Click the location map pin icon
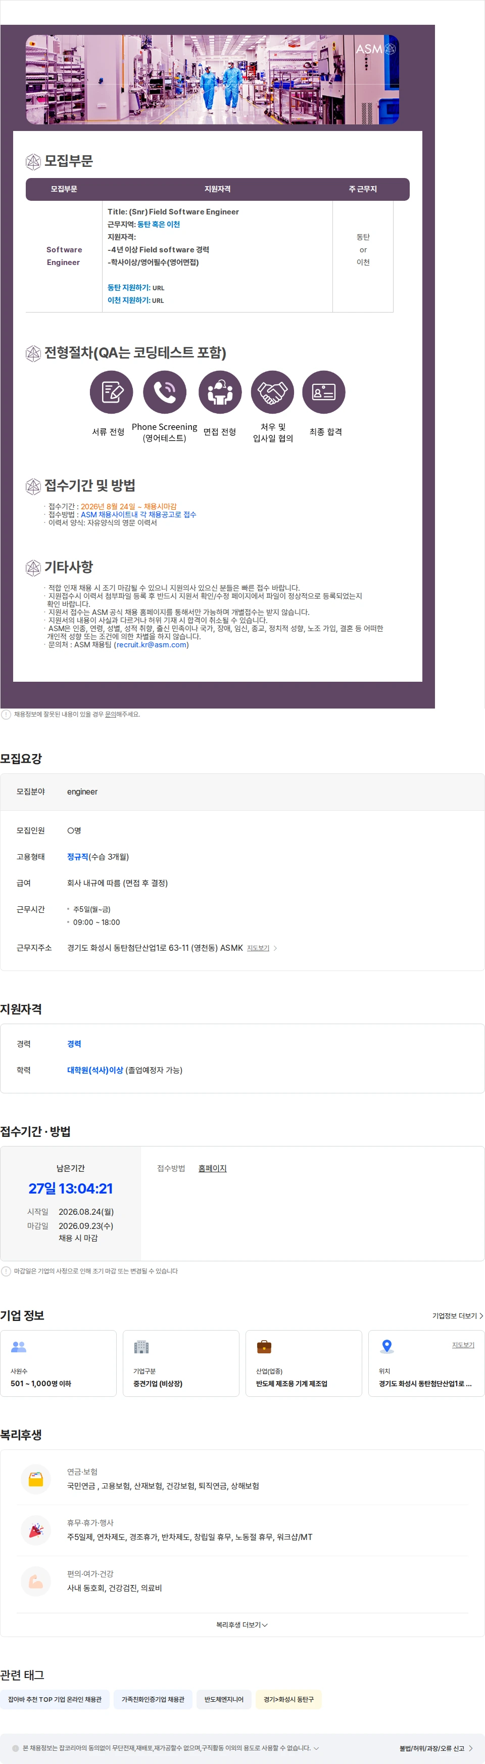The width and height of the screenshot is (485, 1764). pos(386,1346)
